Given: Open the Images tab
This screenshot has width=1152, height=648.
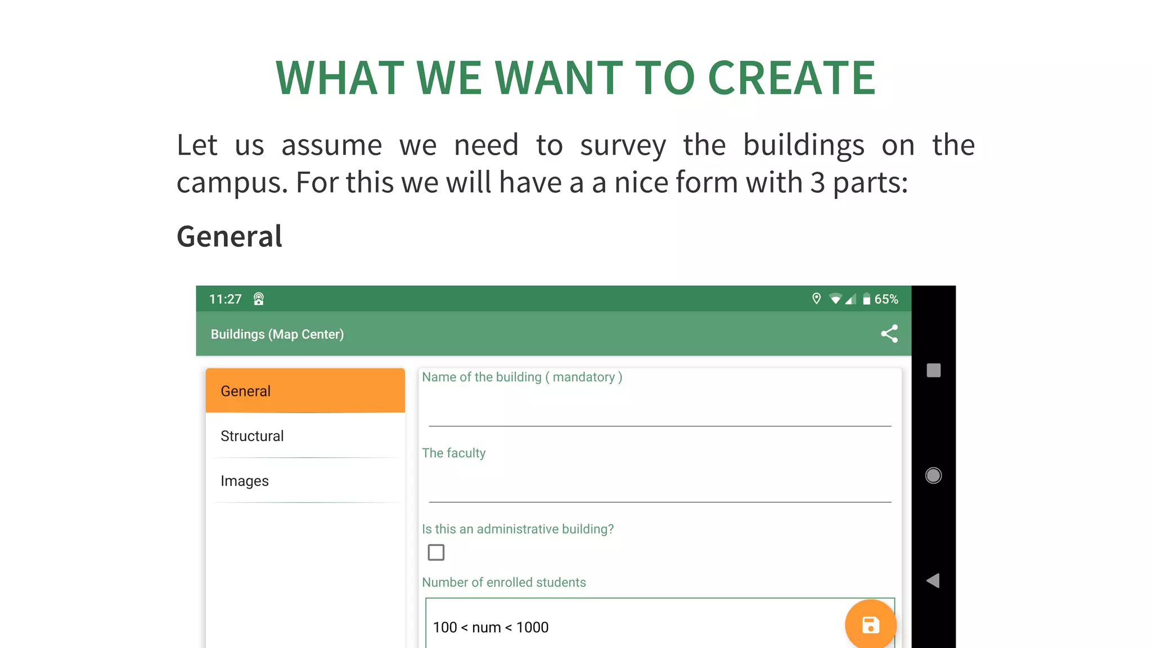Looking at the screenshot, I should pyautogui.click(x=305, y=481).
